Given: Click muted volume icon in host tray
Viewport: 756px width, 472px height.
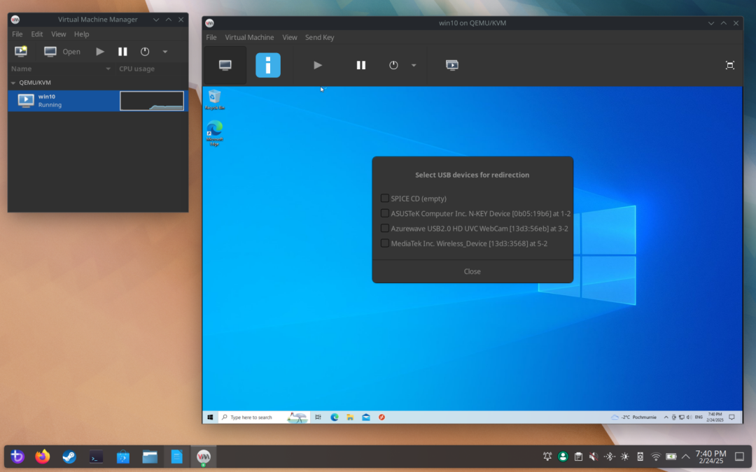Looking at the screenshot, I should click(x=594, y=456).
